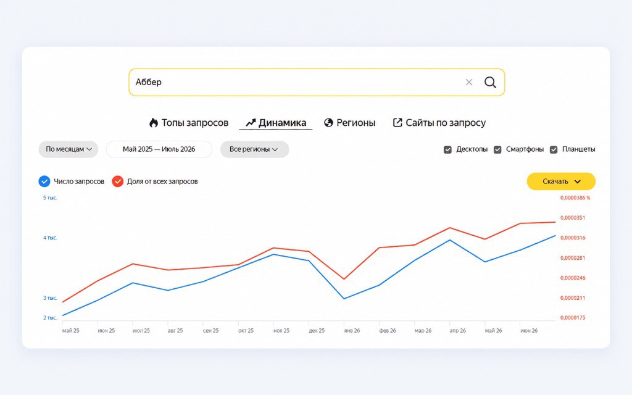Toggle the red Доля от всех запросов check
This screenshot has width=632, height=395.
[x=118, y=181]
